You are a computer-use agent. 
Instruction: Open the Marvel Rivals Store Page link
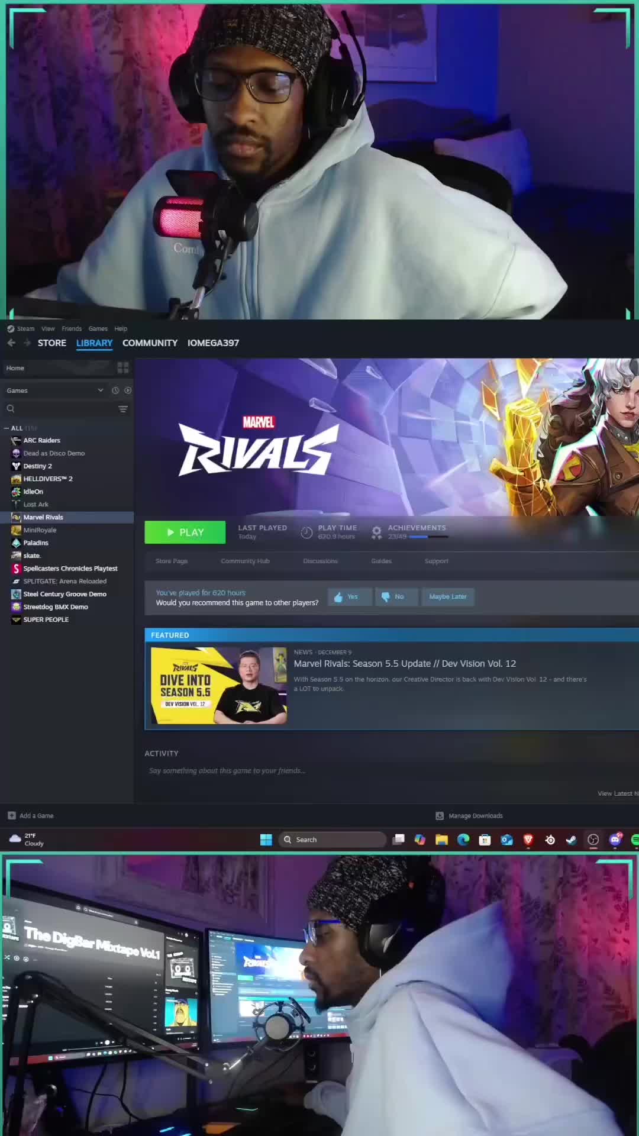point(172,561)
